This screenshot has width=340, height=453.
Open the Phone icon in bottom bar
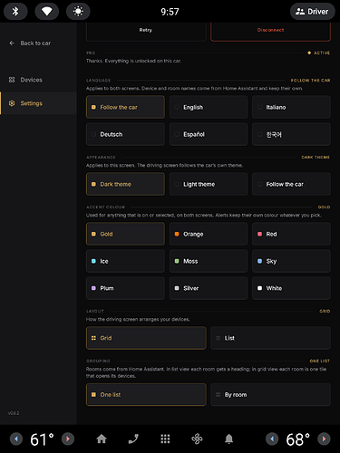tap(133, 439)
